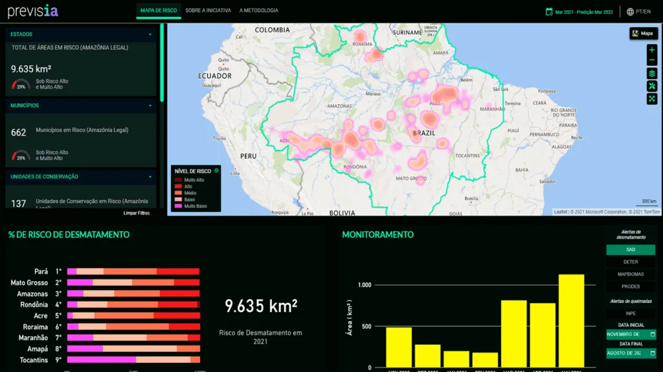Click the Mar 2021 prediction date text
Viewport: 663px width, 372px height.
point(584,12)
